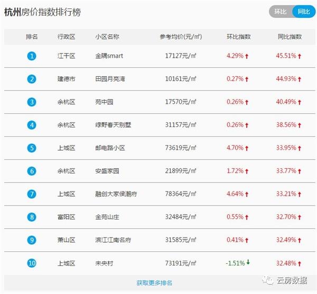Click up arrow beside 1.72%
The width and height of the screenshot is (317, 294).
[x=247, y=171]
